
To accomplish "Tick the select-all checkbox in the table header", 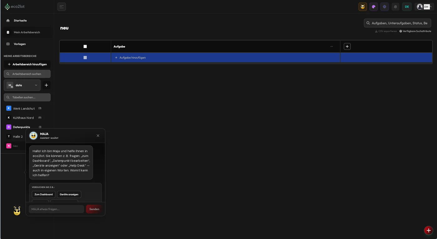I will (x=85, y=47).
